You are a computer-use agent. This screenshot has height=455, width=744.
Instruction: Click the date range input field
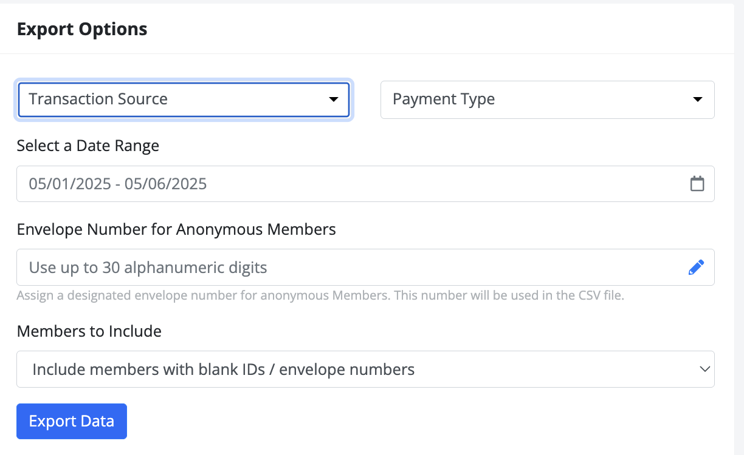point(365,184)
